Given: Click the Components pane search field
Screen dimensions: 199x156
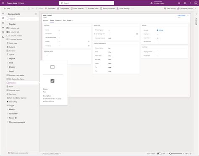Looking at the screenshot, I should tap(23, 19).
